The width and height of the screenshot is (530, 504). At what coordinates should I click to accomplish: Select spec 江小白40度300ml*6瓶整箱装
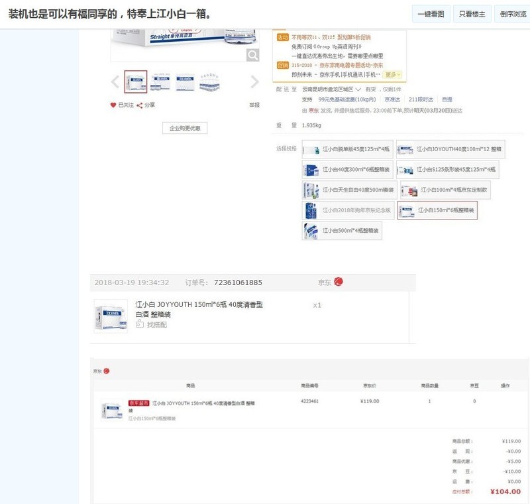347,170
